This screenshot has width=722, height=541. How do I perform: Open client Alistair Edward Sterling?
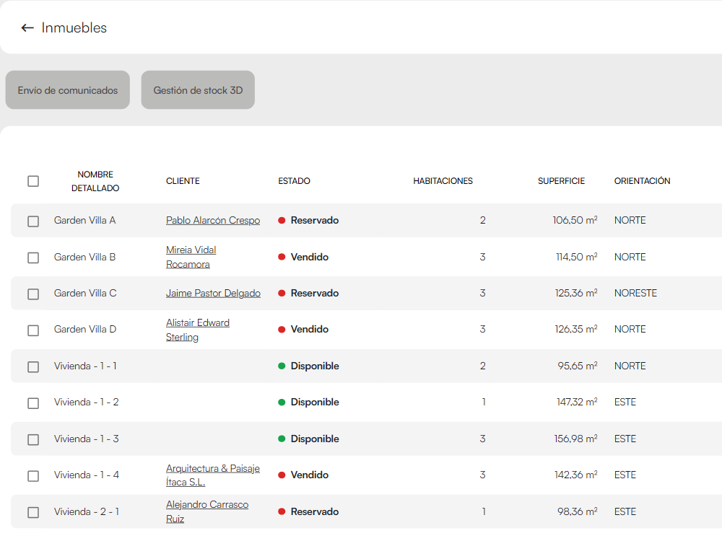198,330
